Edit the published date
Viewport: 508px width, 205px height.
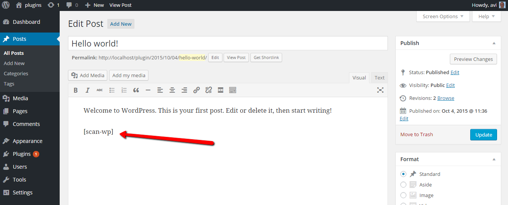pos(404,118)
